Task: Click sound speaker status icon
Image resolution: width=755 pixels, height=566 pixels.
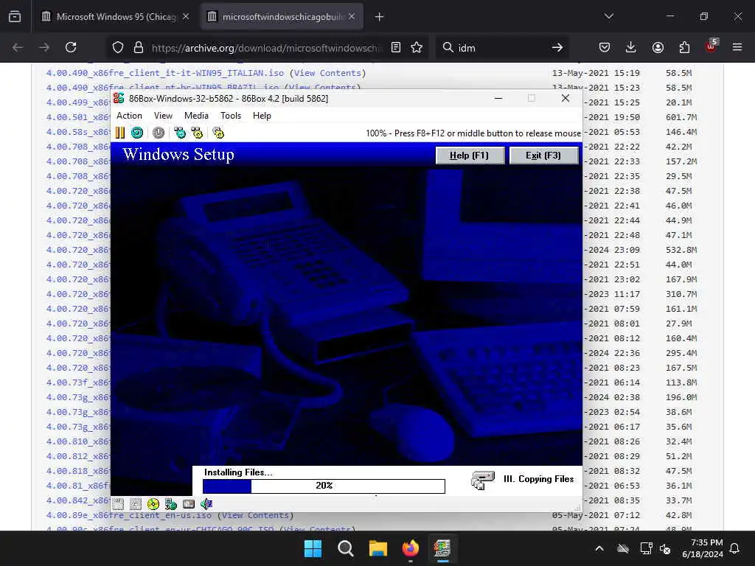Action: pyautogui.click(x=206, y=504)
